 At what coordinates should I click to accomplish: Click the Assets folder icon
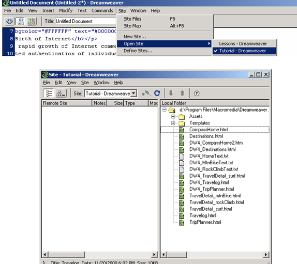[x=182, y=117]
